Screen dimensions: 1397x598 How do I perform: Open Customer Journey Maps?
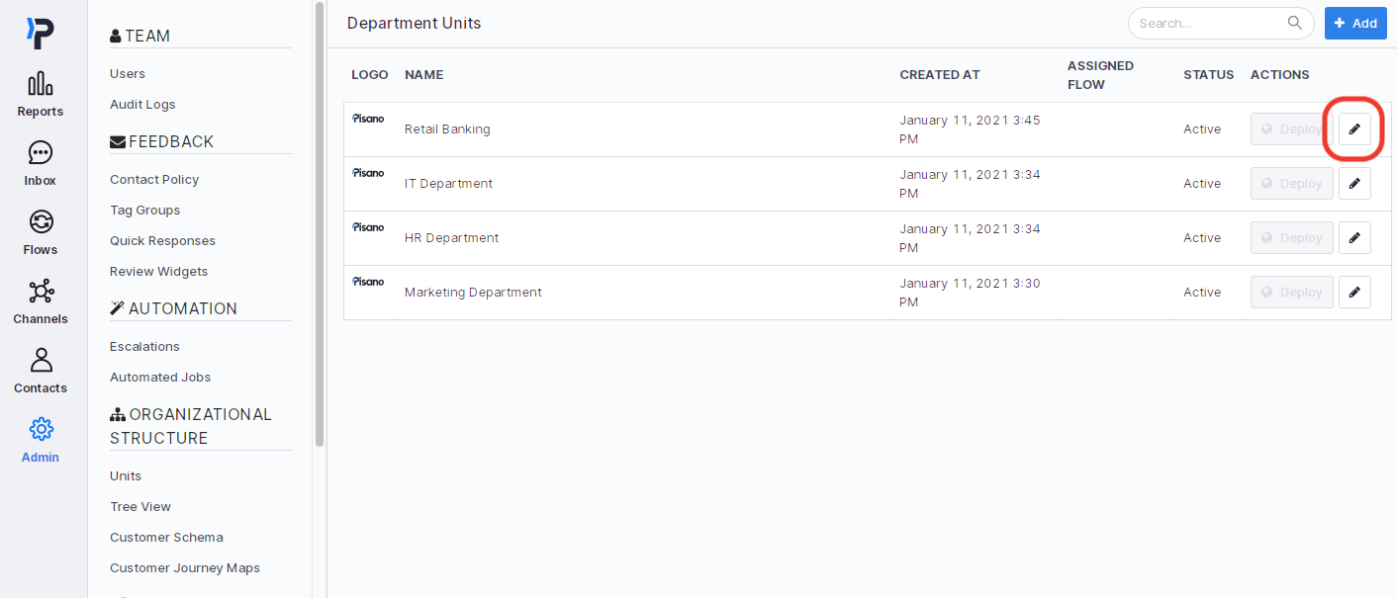point(184,567)
